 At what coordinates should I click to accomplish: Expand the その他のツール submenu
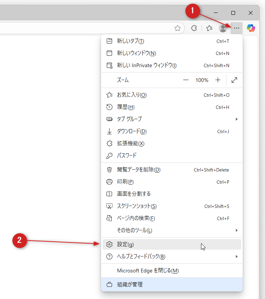click(171, 230)
